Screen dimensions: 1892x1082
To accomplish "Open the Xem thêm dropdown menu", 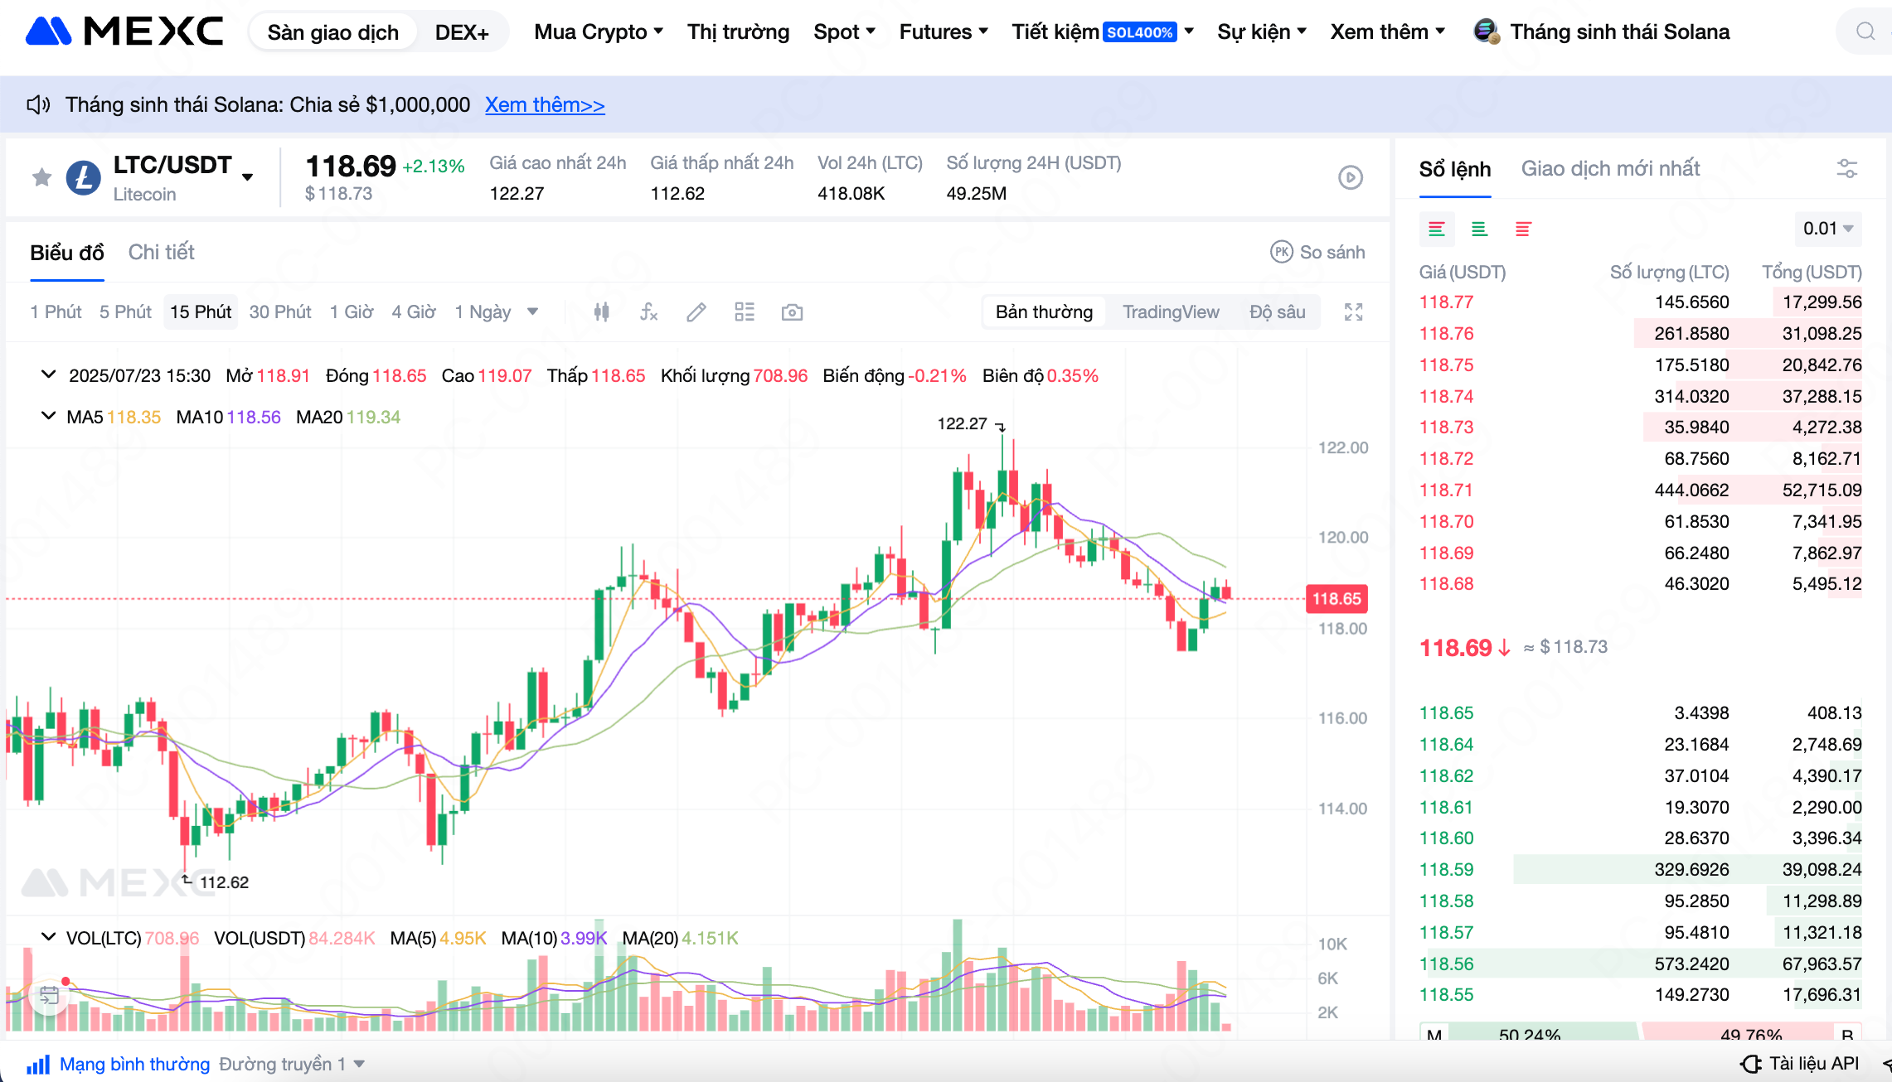I will click(1388, 31).
